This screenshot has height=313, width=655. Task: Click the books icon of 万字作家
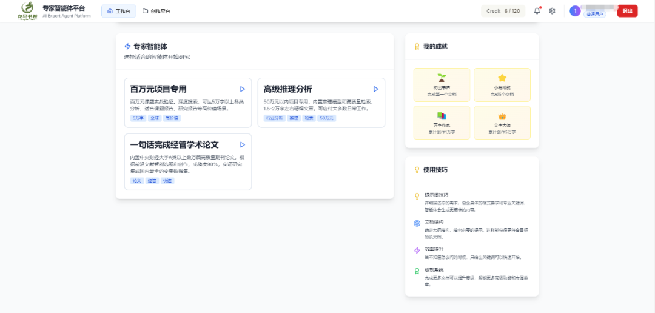[x=442, y=116]
